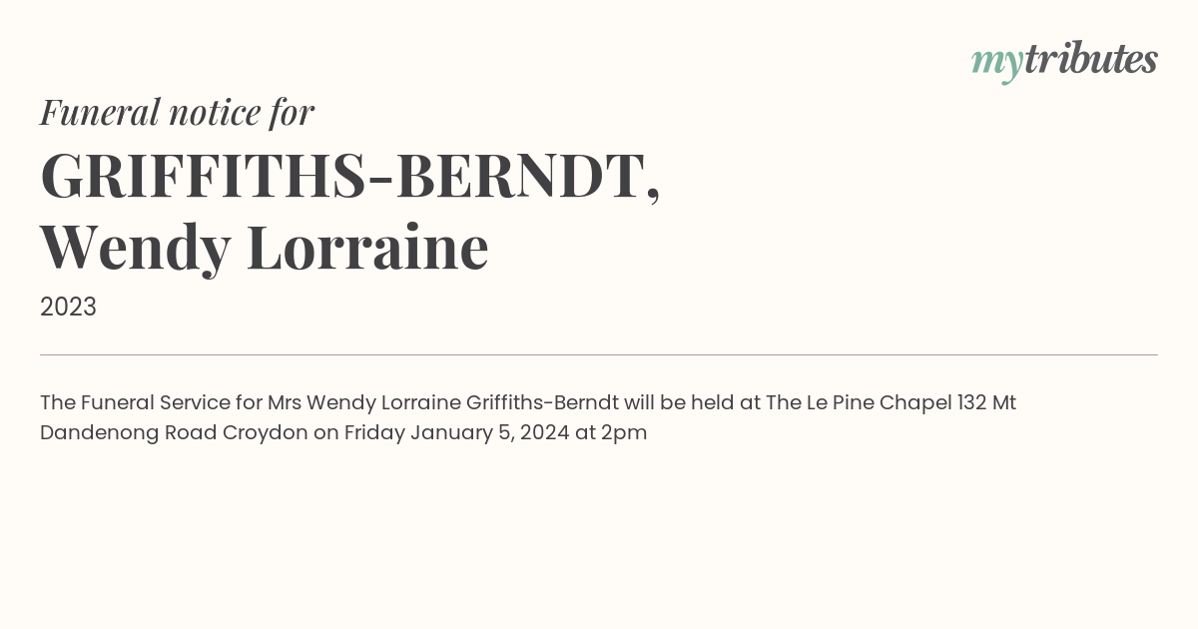Click the green 'my' in the logo
Image resolution: width=1198 pixels, height=629 pixels.
pos(997,65)
